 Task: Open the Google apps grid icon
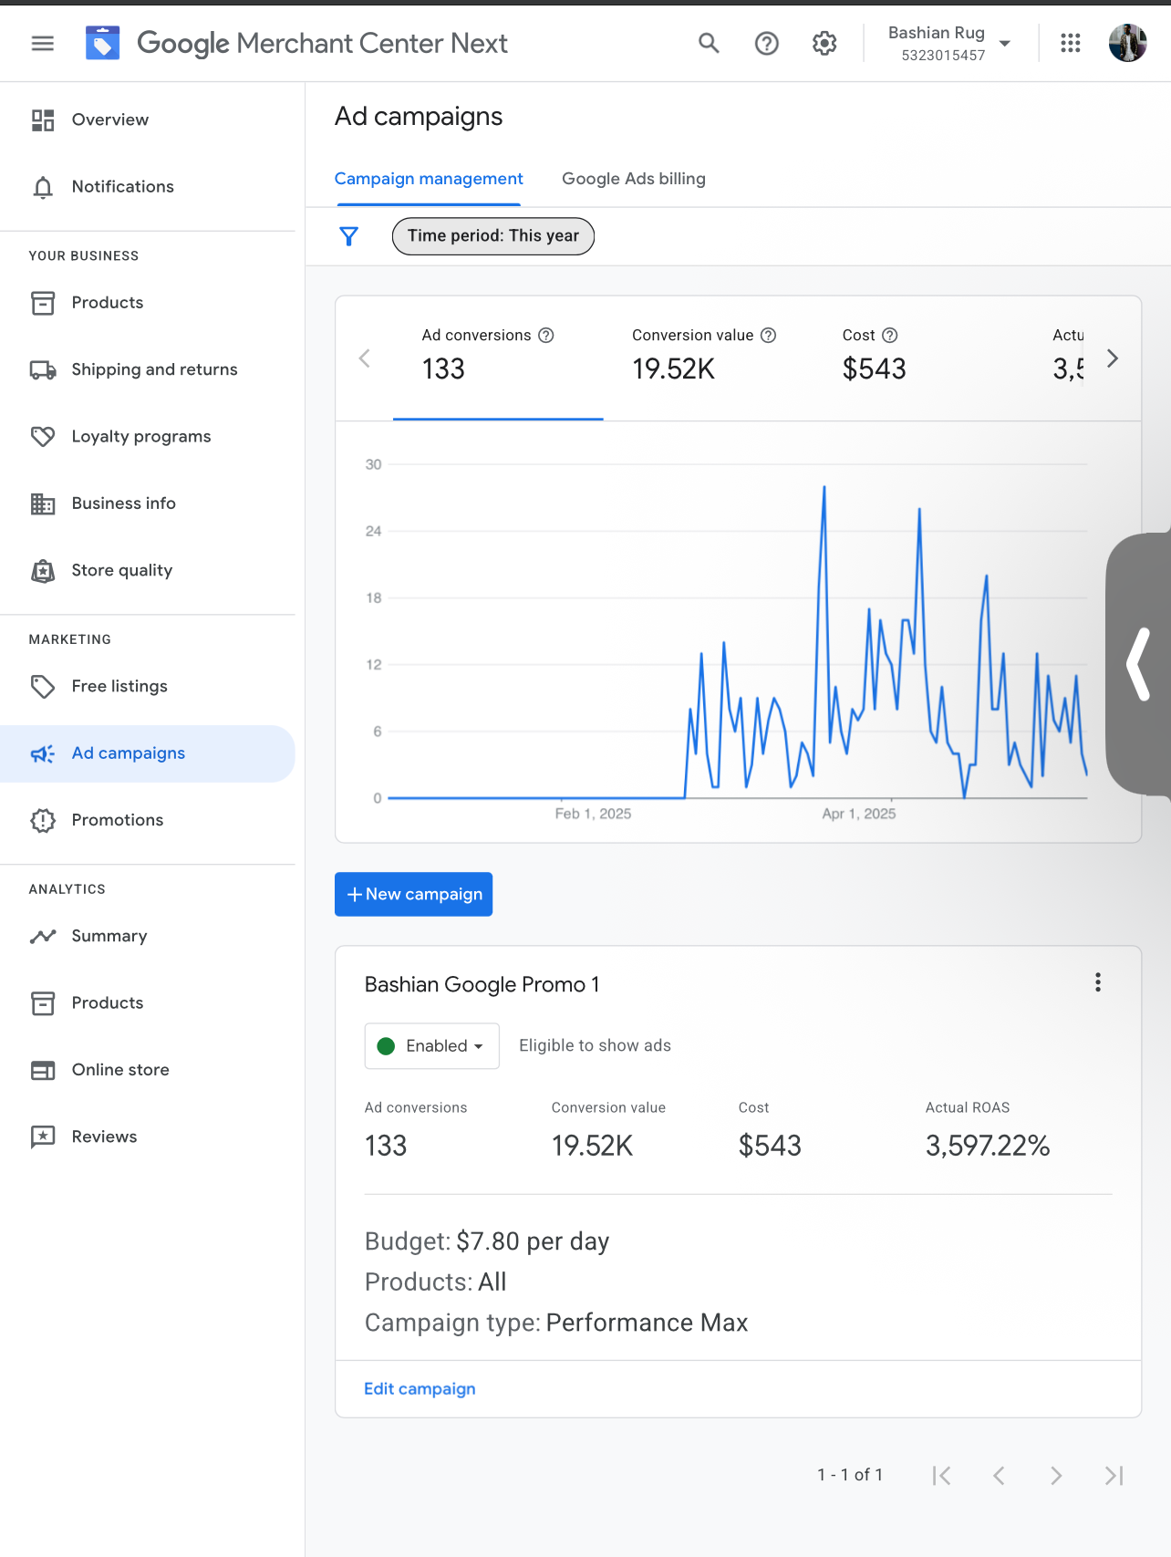point(1071,43)
